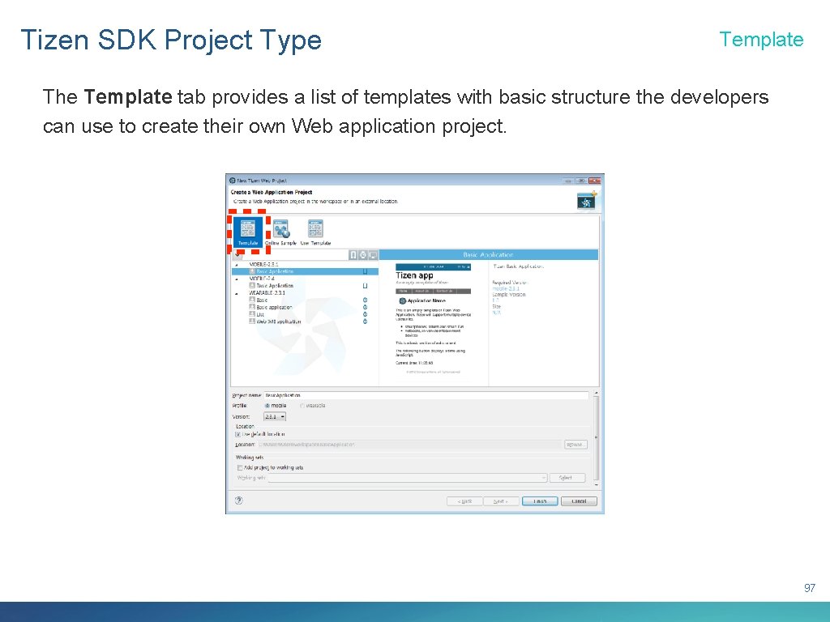Click the template icon beside wearable Basic application
The height and width of the screenshot is (622, 830).
[252, 307]
